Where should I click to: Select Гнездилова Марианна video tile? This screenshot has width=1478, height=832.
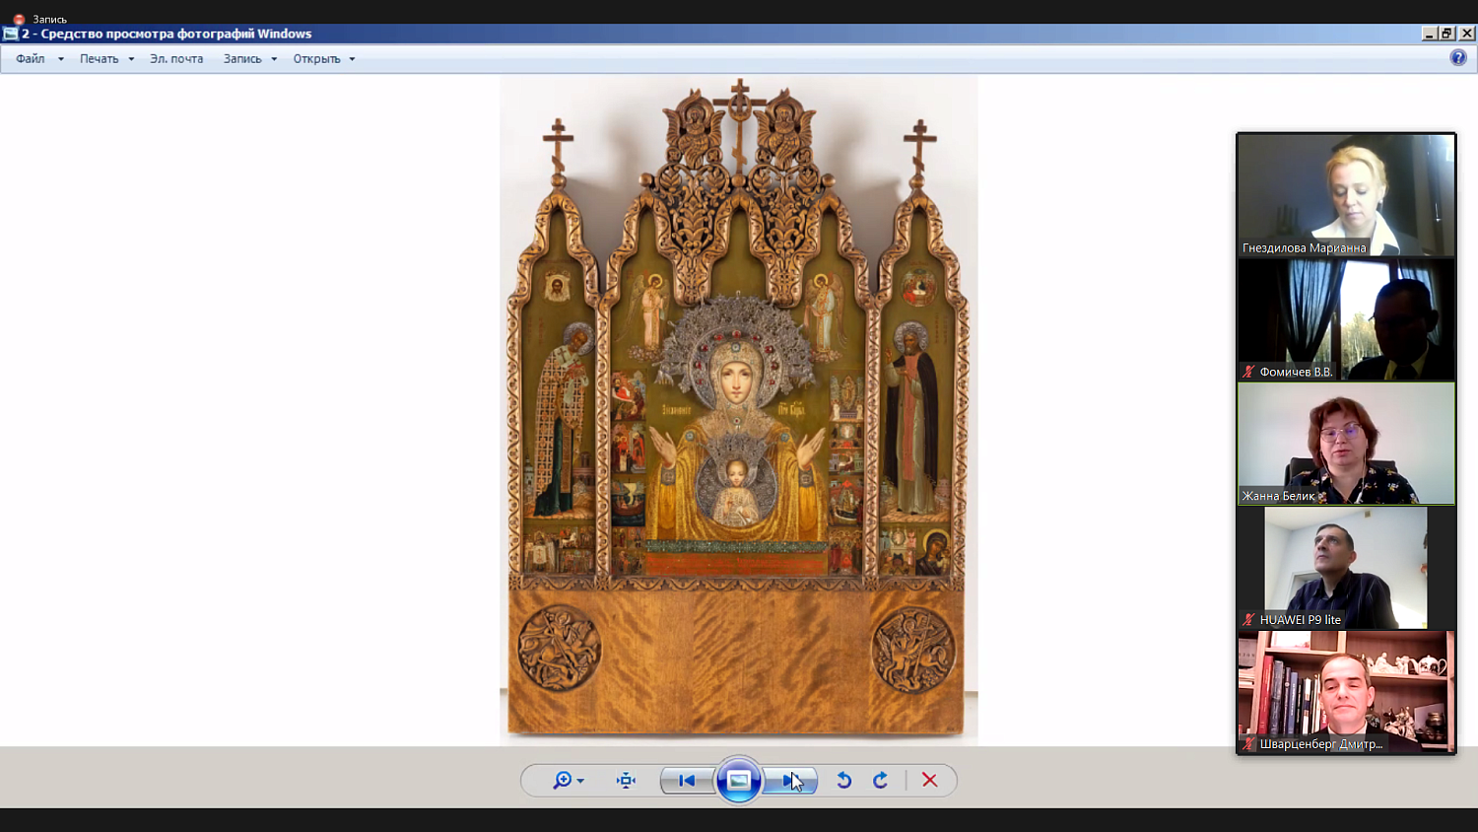1346,195
